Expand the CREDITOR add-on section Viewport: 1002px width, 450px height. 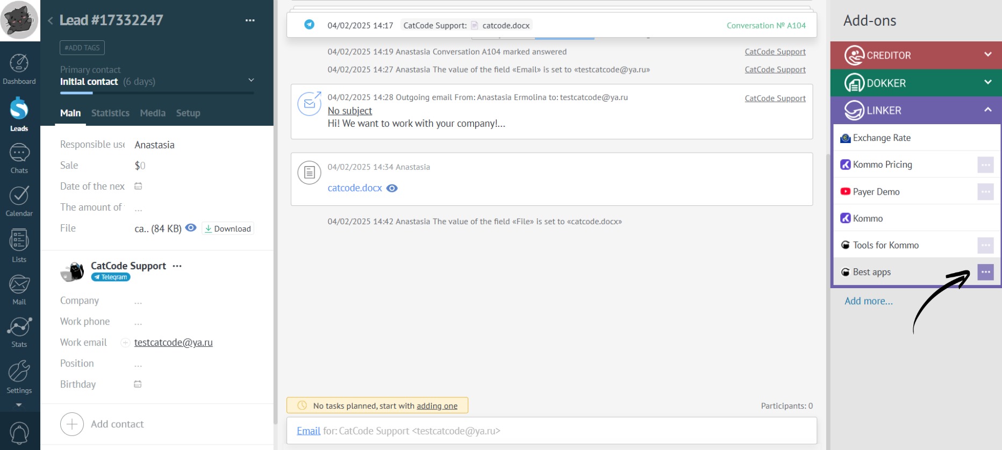point(987,55)
